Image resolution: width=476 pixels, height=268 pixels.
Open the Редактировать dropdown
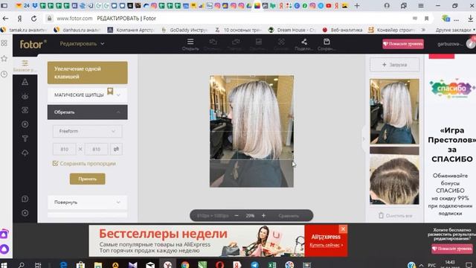[82, 44]
